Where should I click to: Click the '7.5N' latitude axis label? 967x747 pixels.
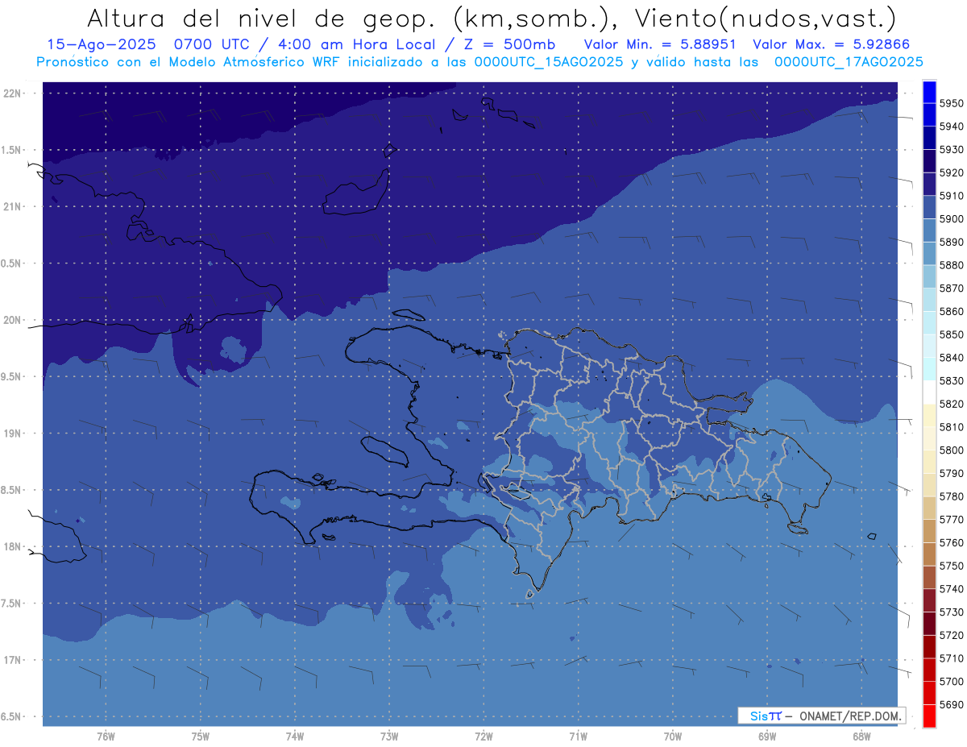[12, 604]
